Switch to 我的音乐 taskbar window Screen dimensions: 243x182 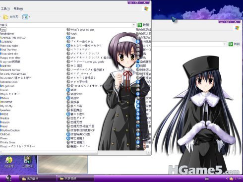[37, 179]
